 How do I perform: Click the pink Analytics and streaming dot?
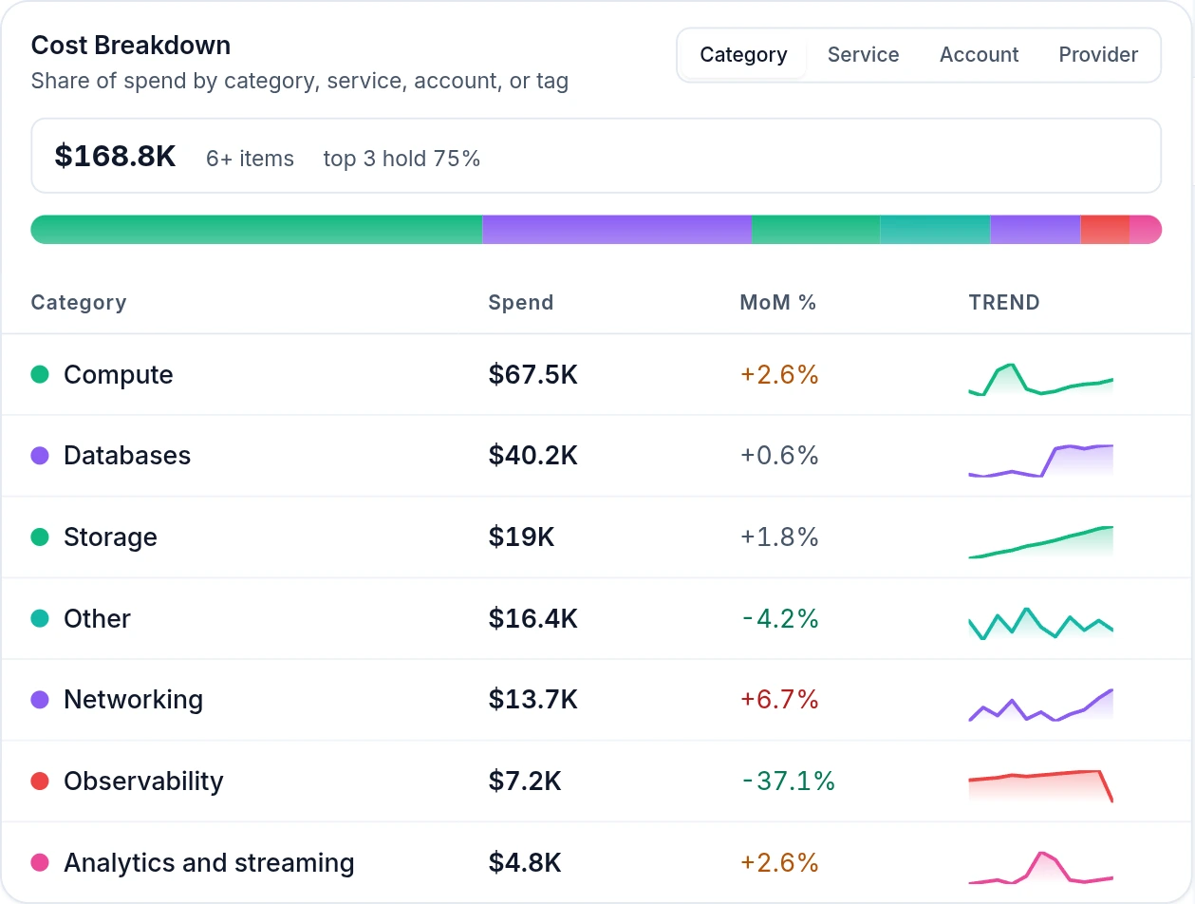tap(40, 863)
